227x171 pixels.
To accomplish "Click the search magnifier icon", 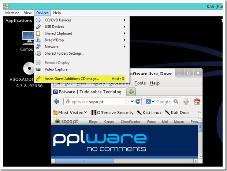I will click(x=176, y=101).
